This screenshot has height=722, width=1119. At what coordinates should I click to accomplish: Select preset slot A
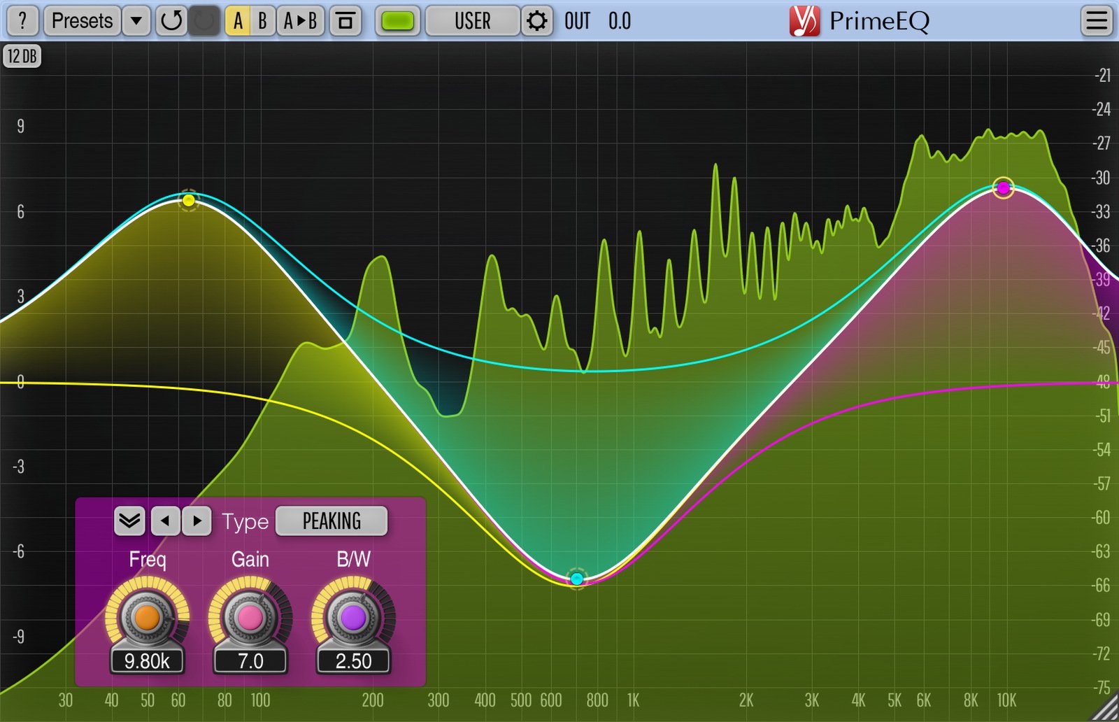(x=238, y=20)
